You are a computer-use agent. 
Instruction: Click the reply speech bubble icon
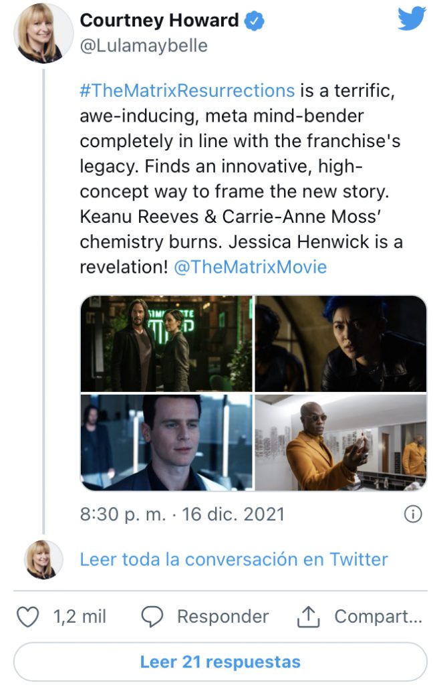(152, 617)
